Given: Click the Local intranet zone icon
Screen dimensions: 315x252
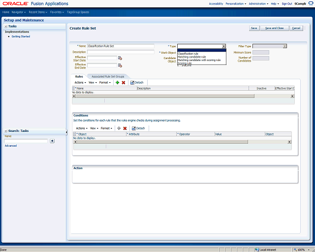Looking at the screenshot, I should [257, 250].
